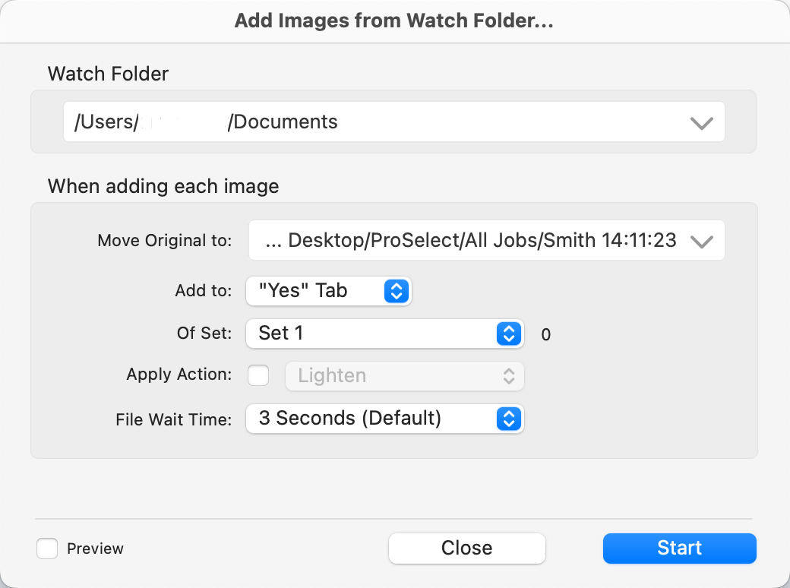Image resolution: width=790 pixels, height=588 pixels.
Task: Open the Of Set "Set 1" menu
Action: click(372, 333)
